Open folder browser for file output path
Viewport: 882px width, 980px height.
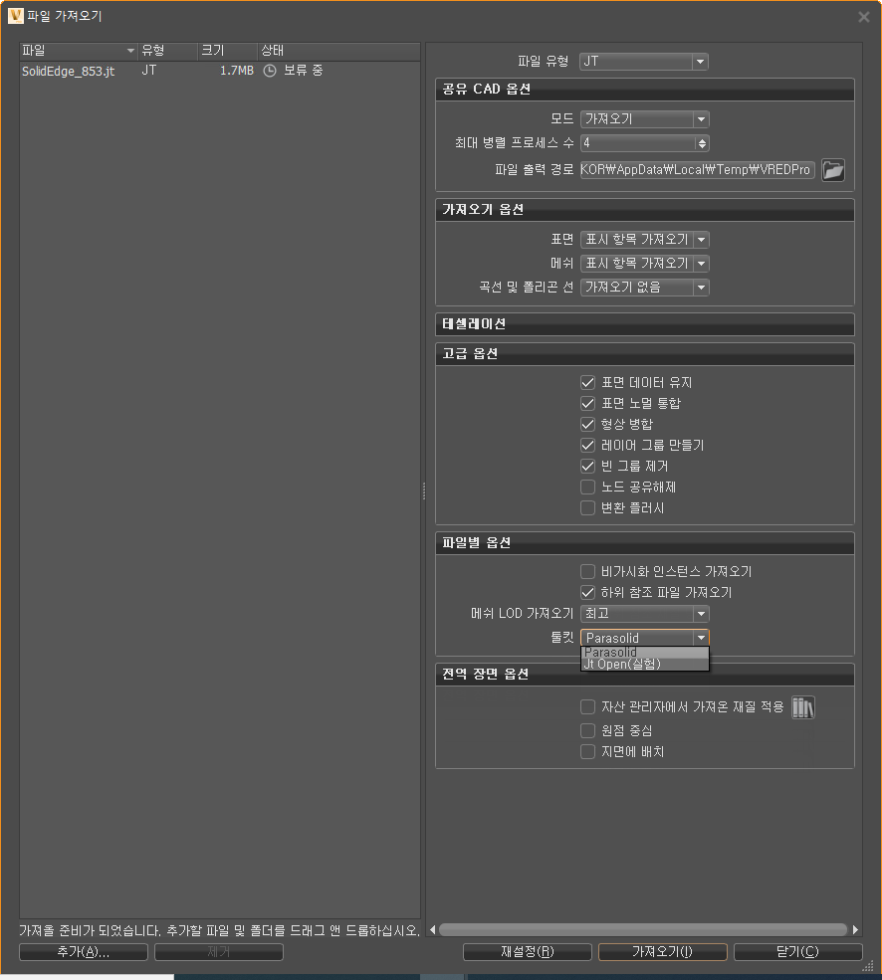(832, 169)
